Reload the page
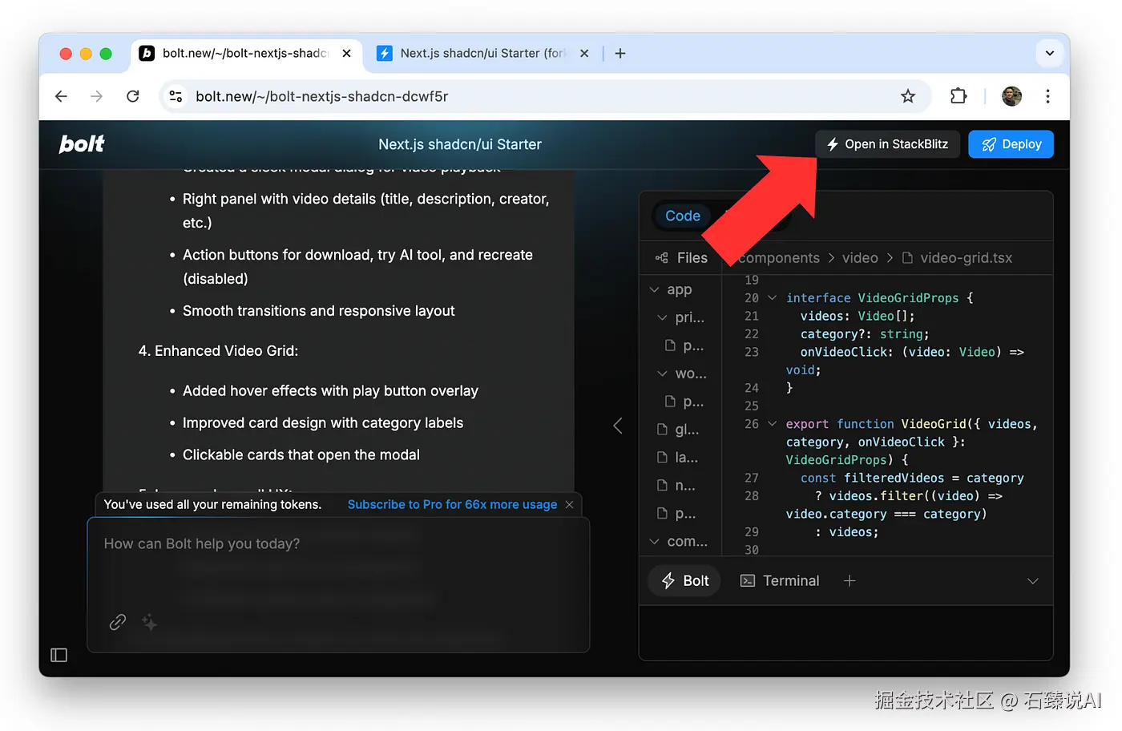This screenshot has height=731, width=1122. [x=133, y=96]
